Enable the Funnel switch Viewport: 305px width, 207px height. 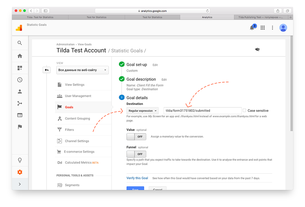pyautogui.click(x=136, y=154)
